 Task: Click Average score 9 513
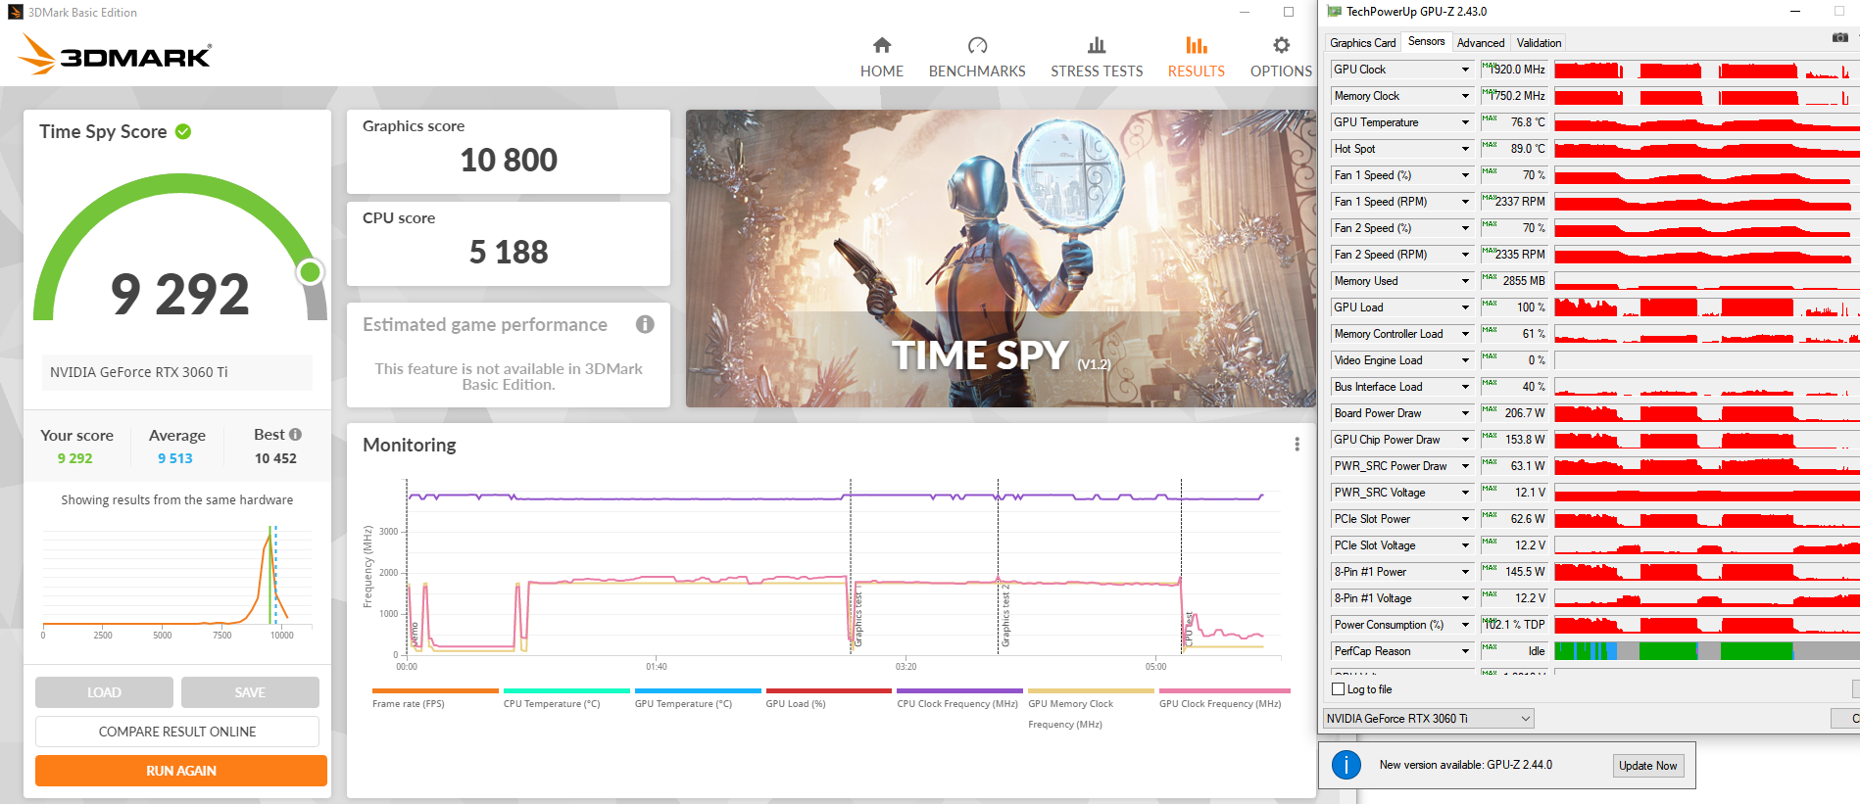click(x=175, y=458)
